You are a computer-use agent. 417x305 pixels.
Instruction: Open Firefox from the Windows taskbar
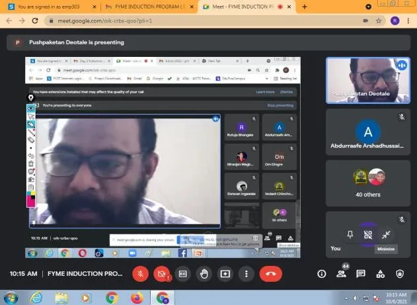point(137,298)
